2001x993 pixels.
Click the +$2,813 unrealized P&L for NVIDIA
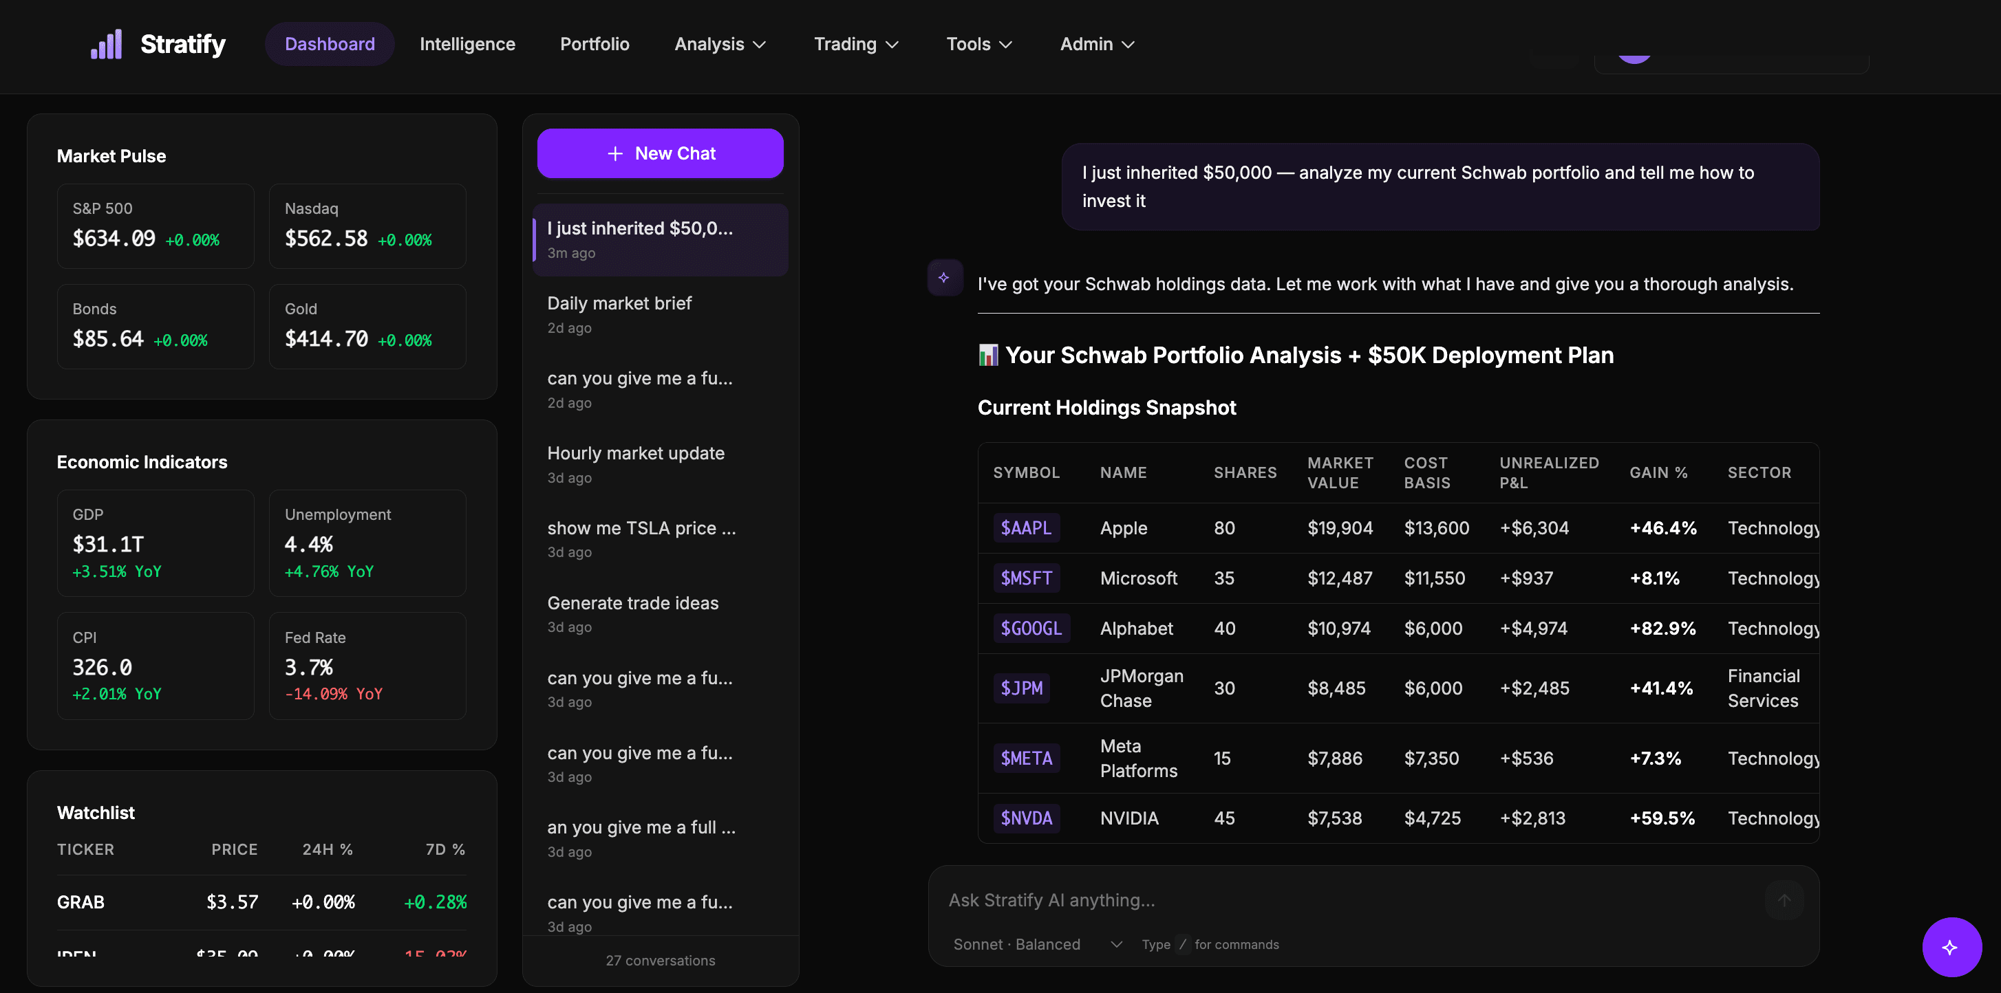click(x=1532, y=818)
